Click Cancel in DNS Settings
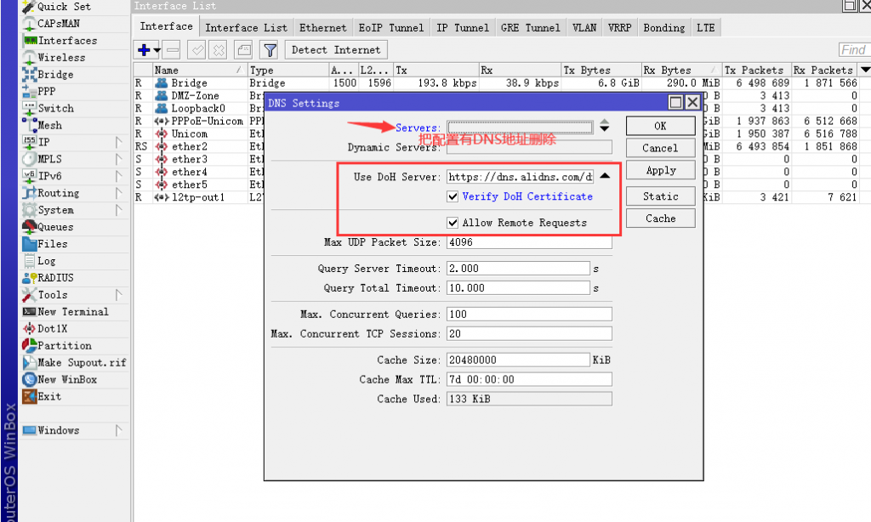Image resolution: width=871 pixels, height=522 pixels. [660, 148]
